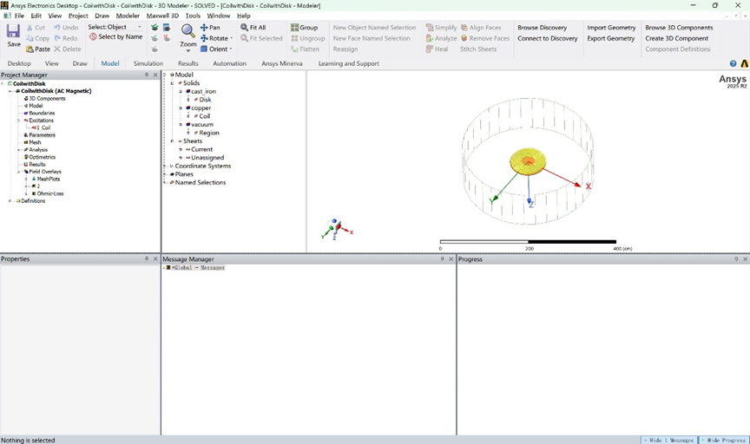Open the Maxwell 3D menu
The image size is (750, 444).
[162, 16]
